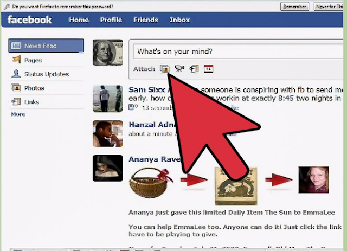Click Remember password button
Screen dimensions: 347x251
(294, 7)
